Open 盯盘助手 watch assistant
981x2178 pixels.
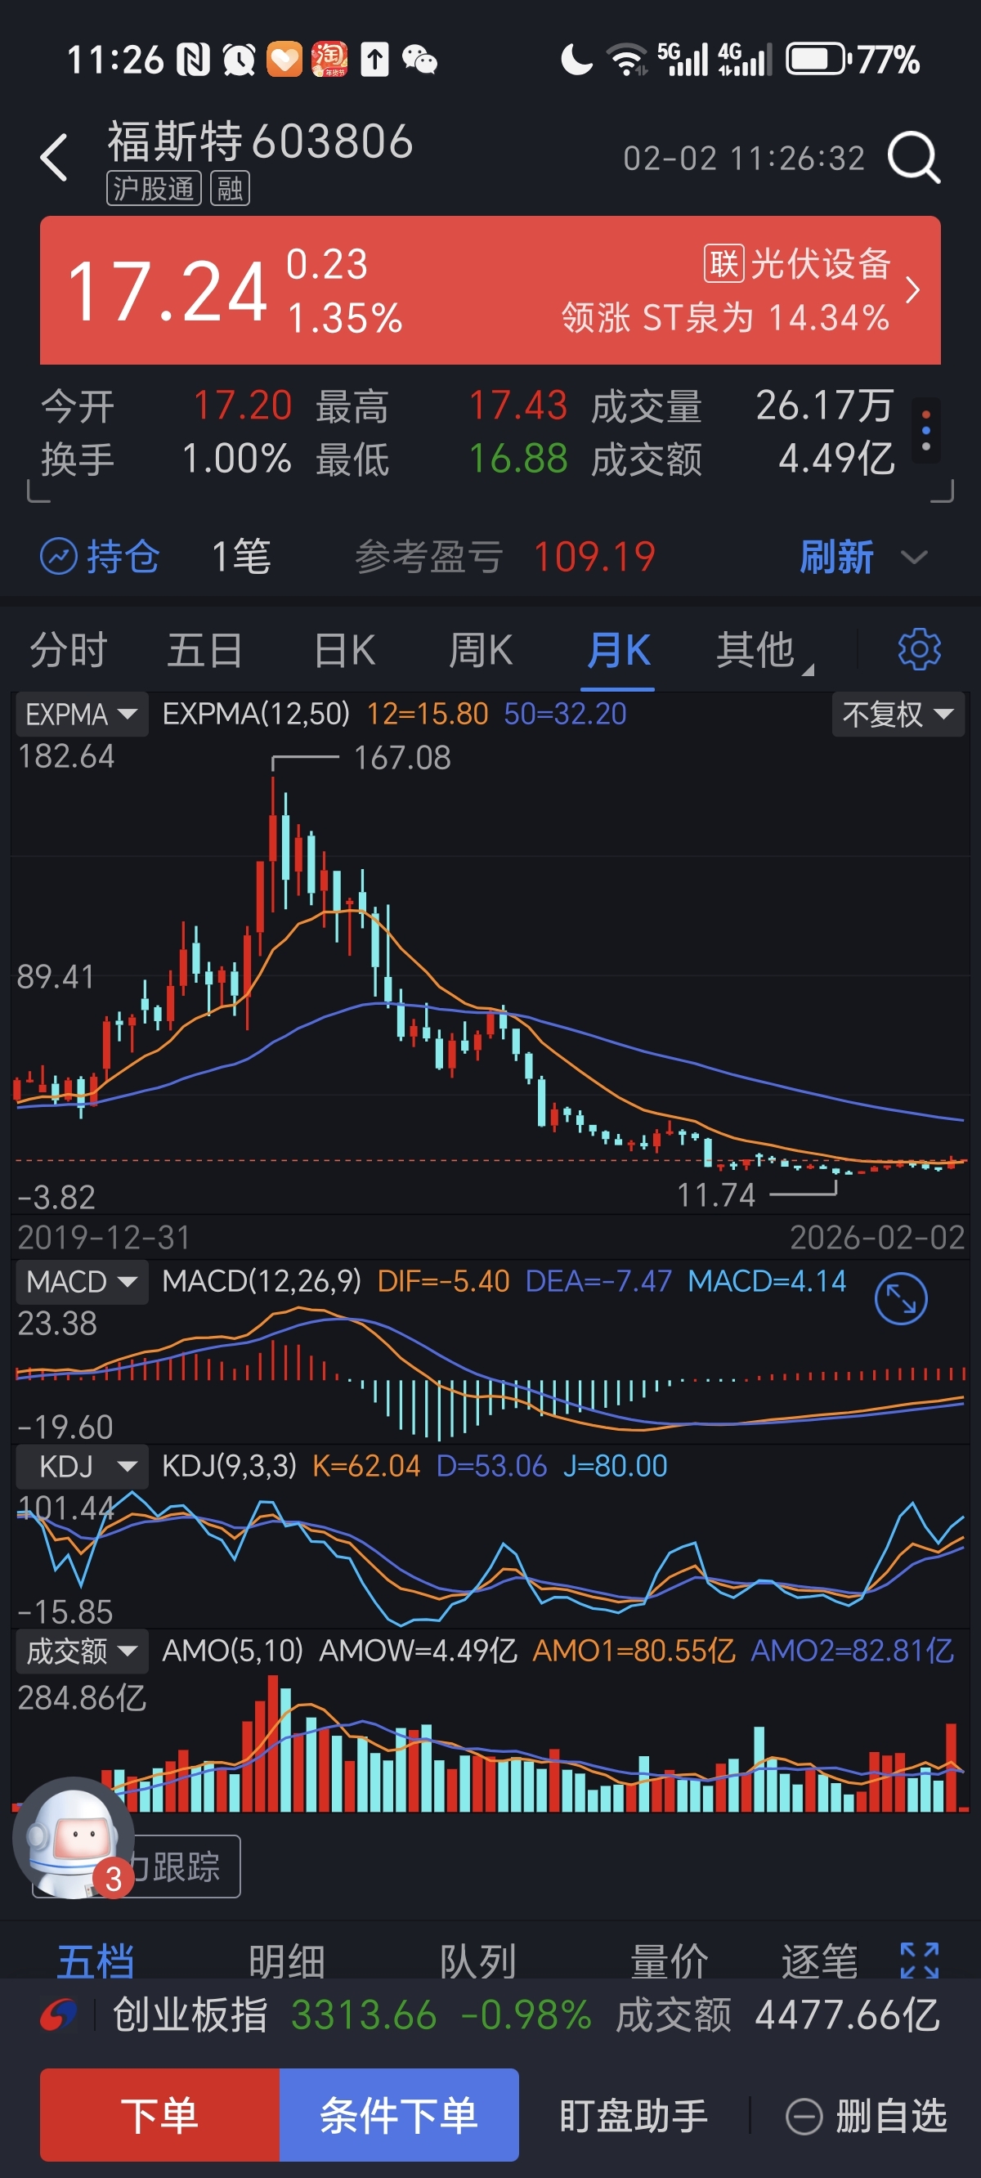coord(634,2117)
